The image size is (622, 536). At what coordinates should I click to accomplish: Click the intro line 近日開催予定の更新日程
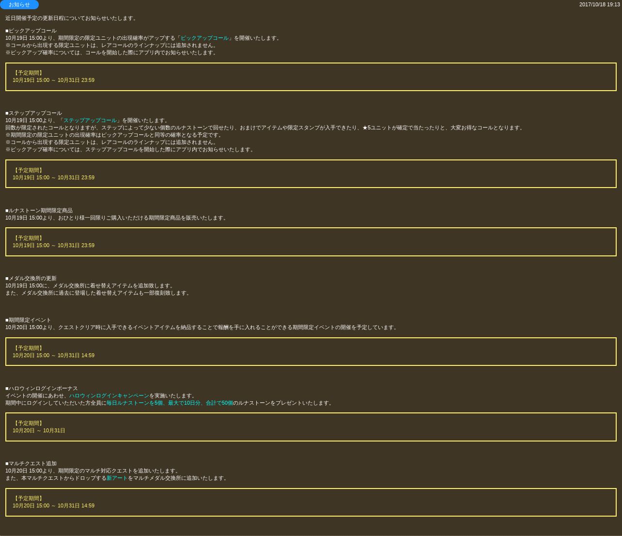(72, 18)
